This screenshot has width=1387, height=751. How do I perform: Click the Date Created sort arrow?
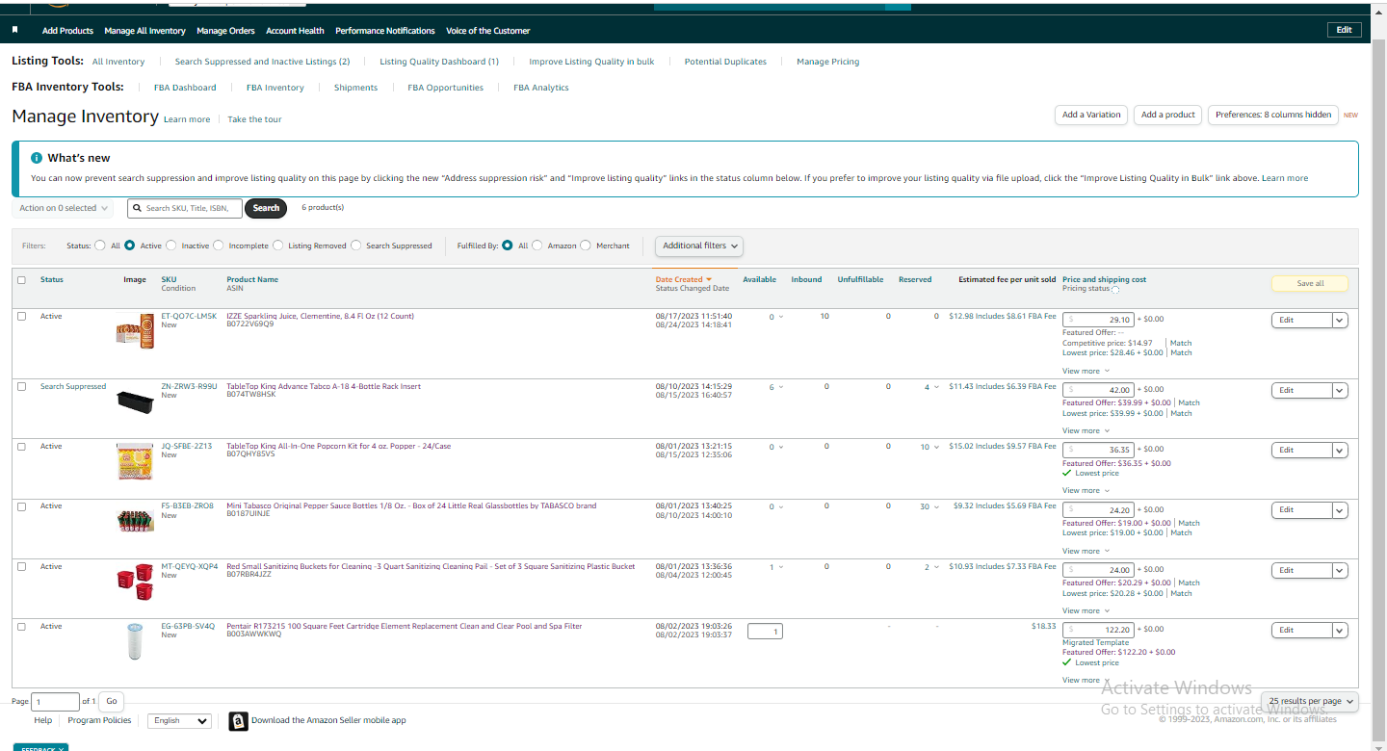[x=710, y=280]
